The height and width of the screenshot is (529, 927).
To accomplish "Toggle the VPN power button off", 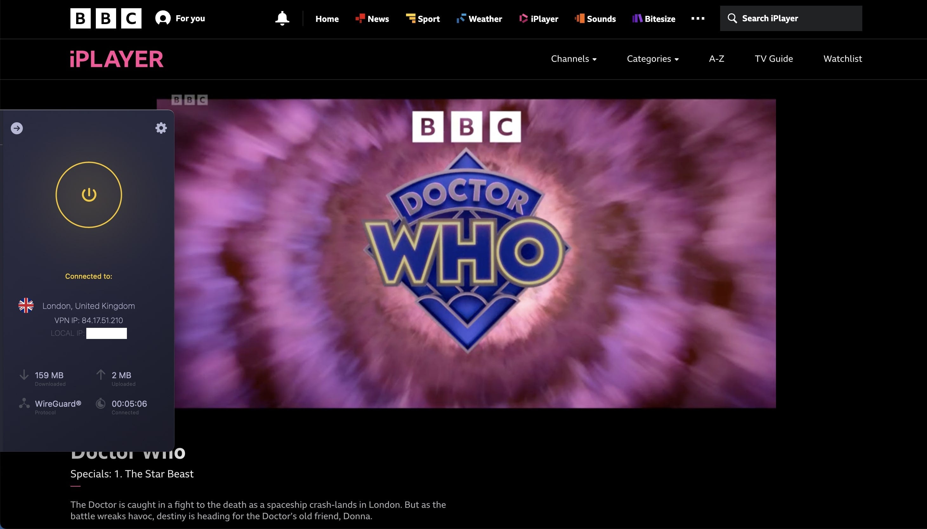I will (x=89, y=195).
